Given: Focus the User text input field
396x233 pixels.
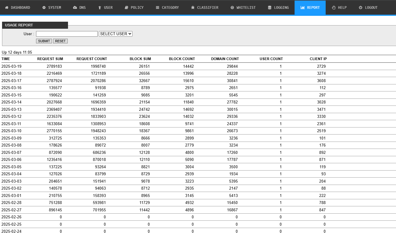Looking at the screenshot, I should tap(67, 34).
